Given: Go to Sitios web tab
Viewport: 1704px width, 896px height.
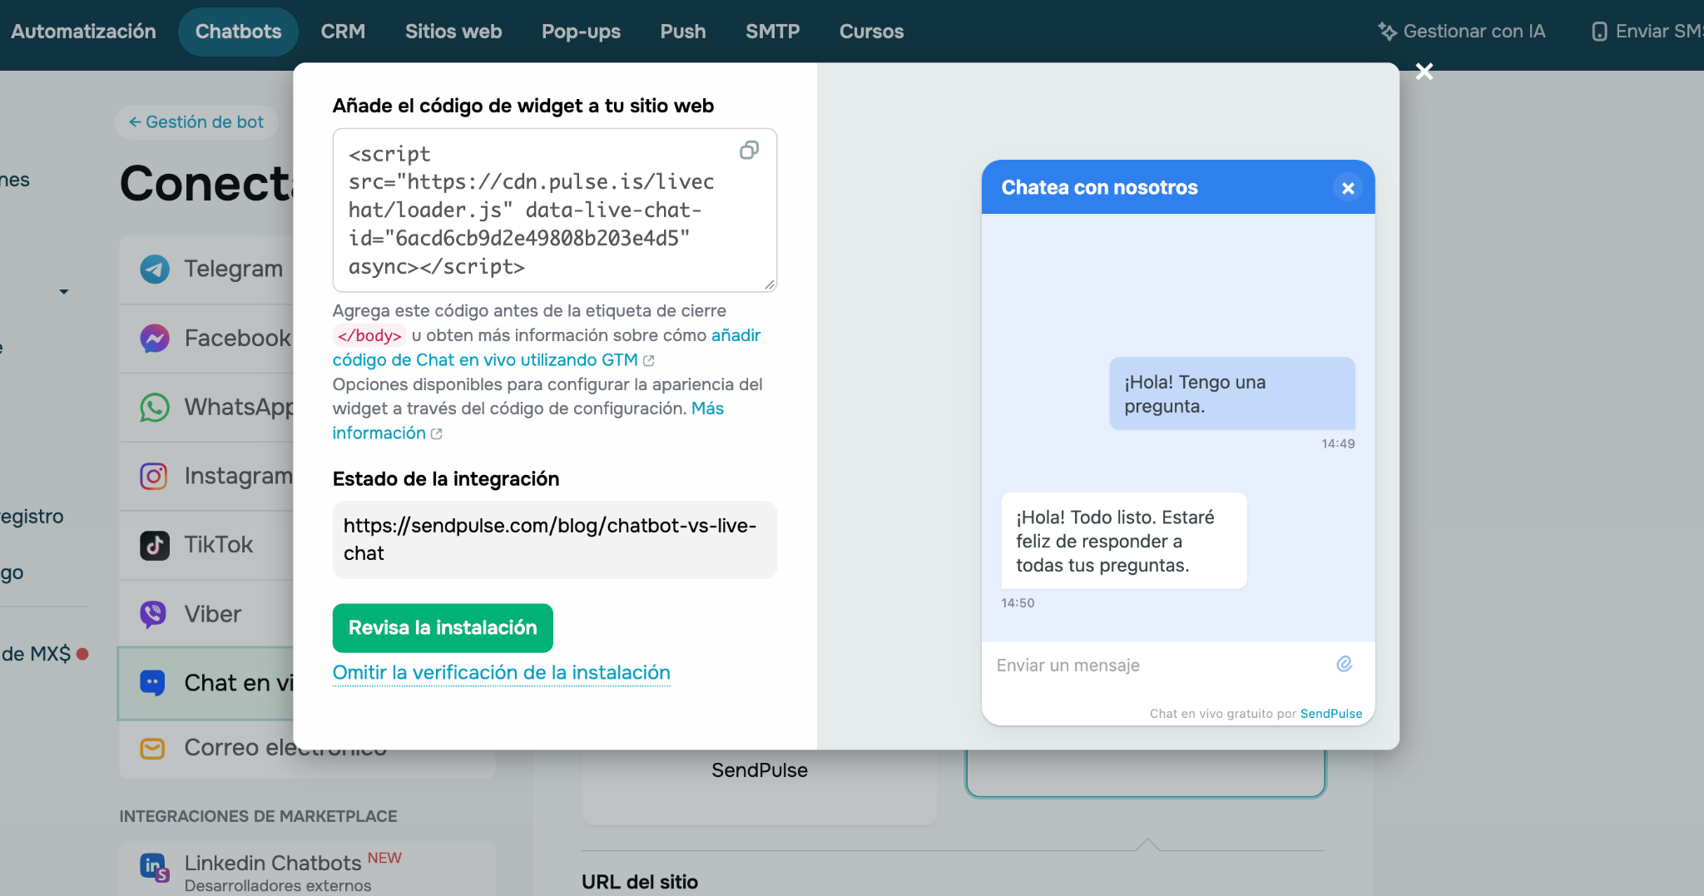Looking at the screenshot, I should coord(453,32).
